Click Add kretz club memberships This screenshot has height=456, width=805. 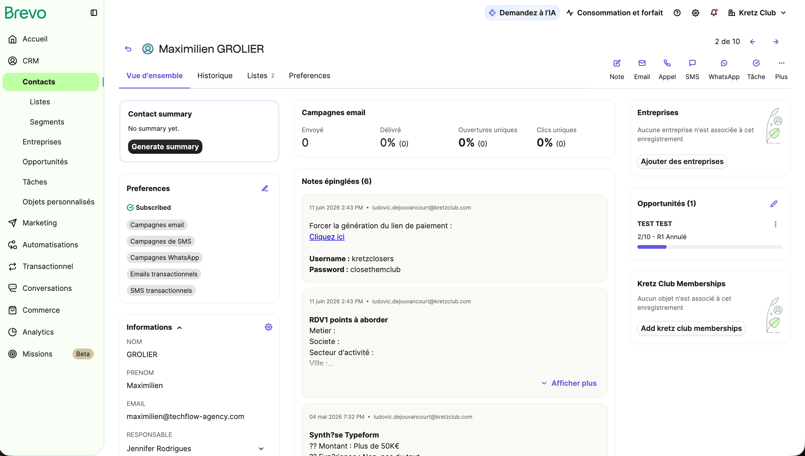coord(691,328)
